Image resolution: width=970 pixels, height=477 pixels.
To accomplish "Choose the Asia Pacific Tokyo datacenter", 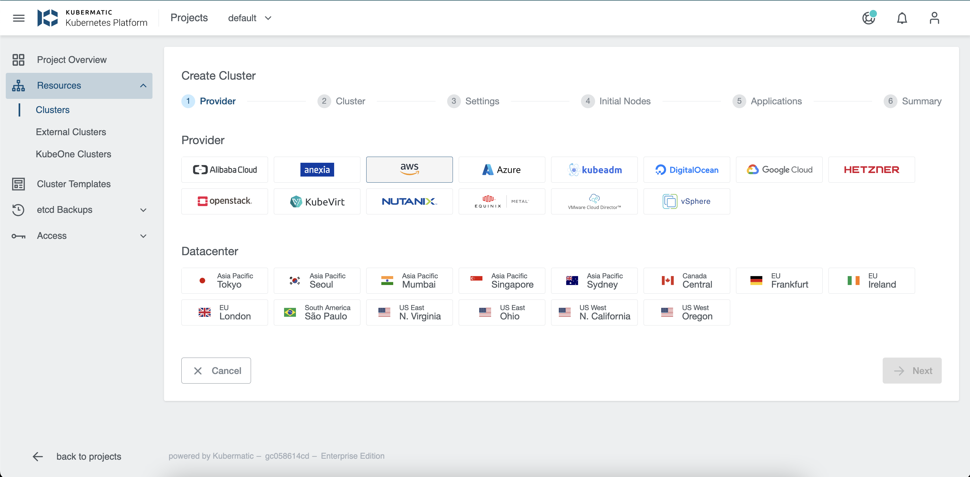I will (x=224, y=281).
